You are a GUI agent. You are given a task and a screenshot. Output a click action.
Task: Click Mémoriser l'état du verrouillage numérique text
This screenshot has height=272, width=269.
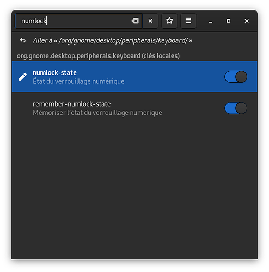(97, 113)
